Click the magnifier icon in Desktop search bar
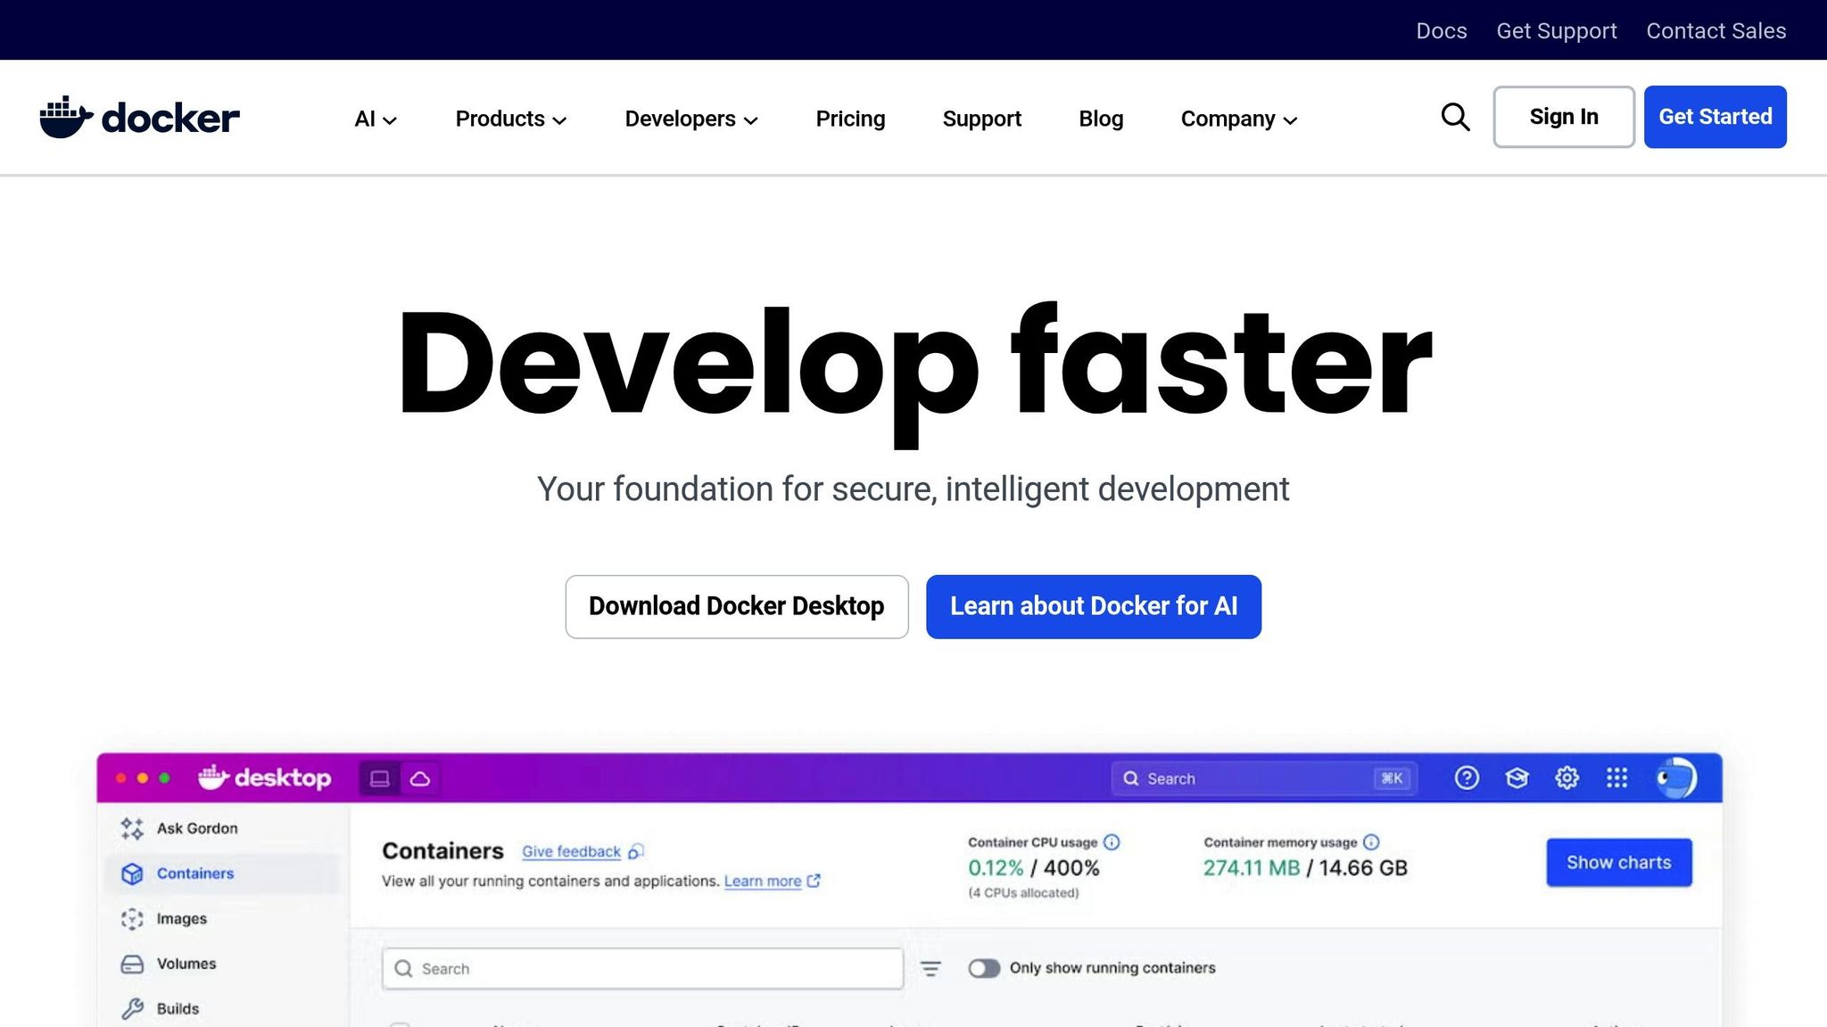Screen dimensions: 1827x1027 [x=1131, y=778]
